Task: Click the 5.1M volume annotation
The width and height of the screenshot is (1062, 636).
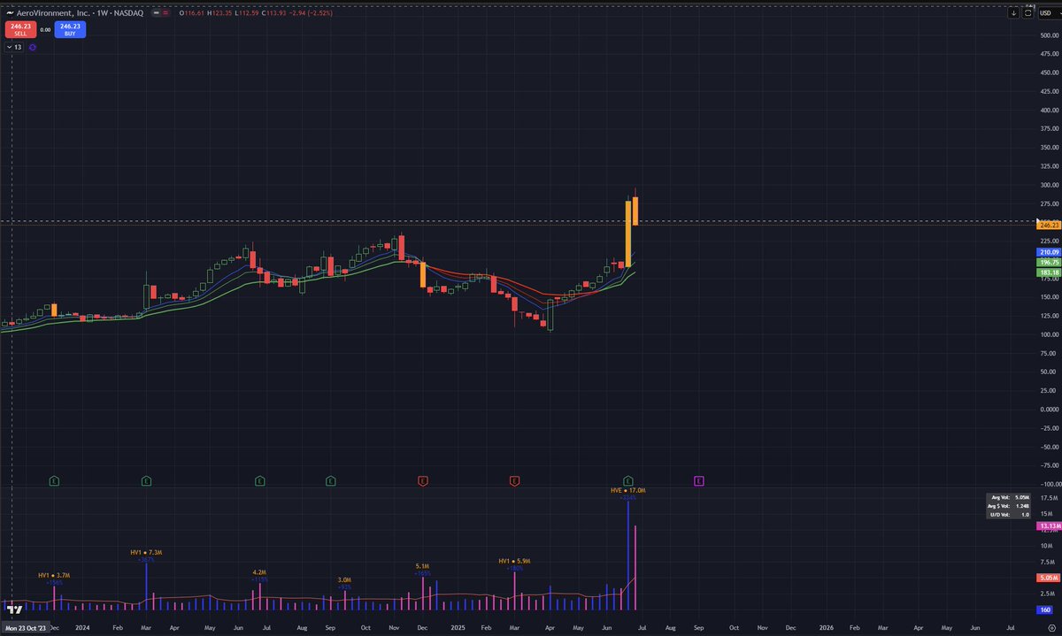Action: 422,566
